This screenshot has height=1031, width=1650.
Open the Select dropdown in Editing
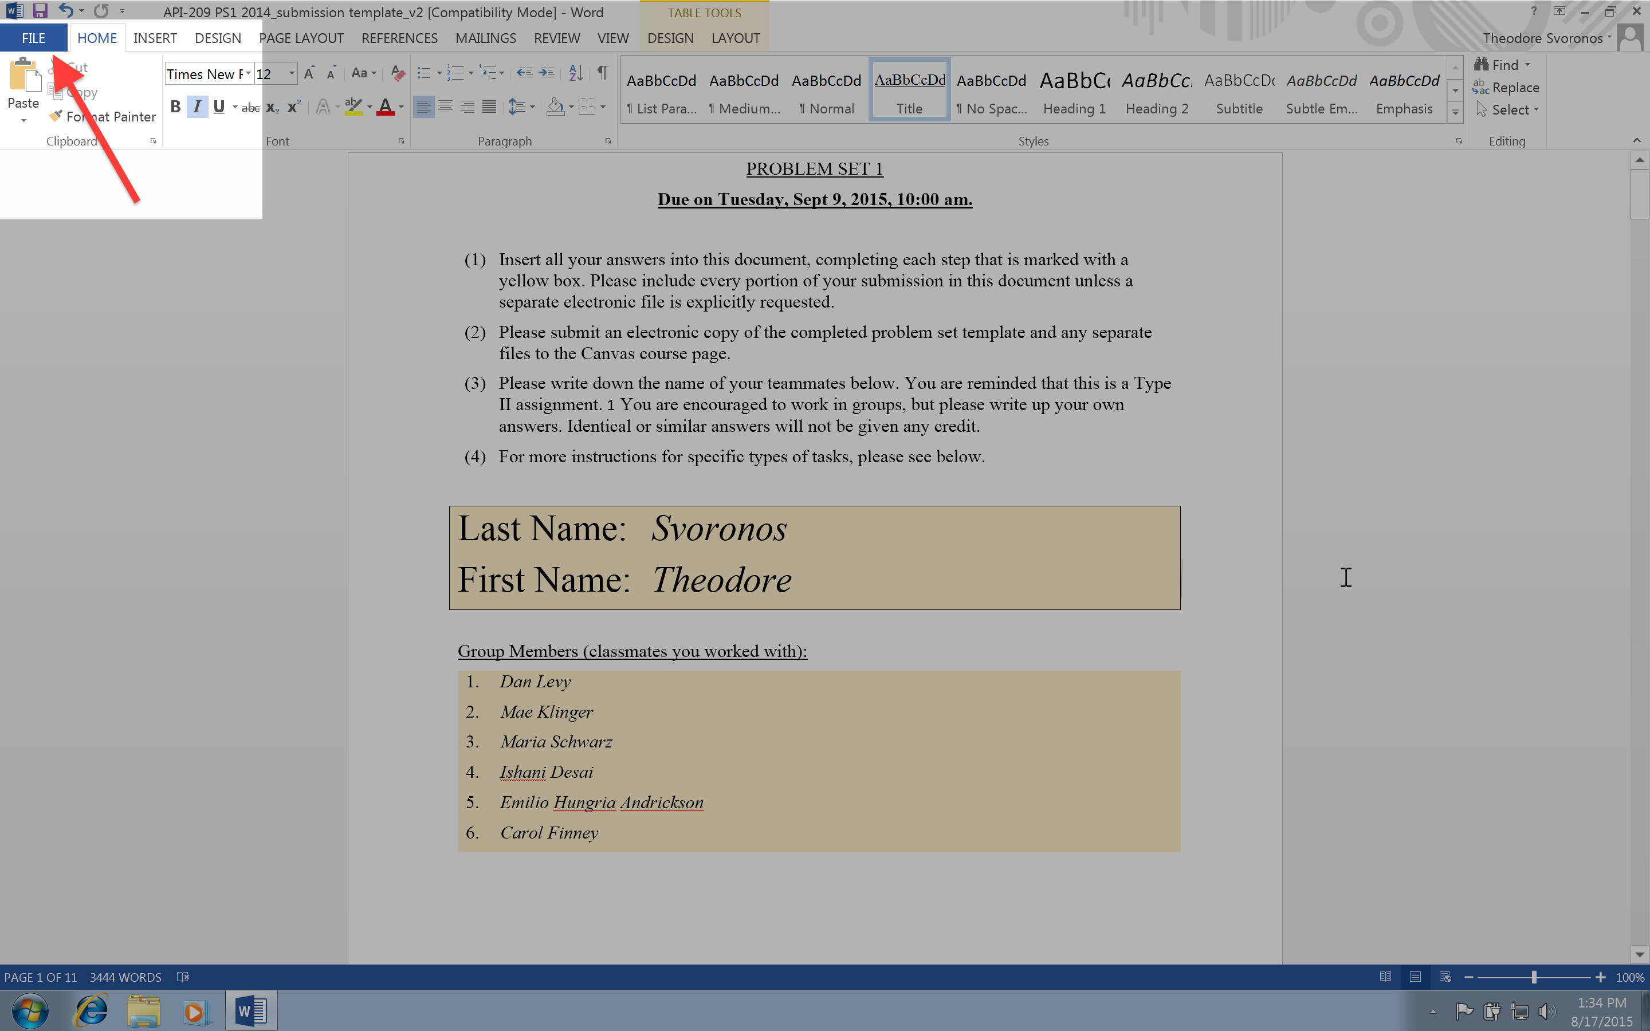1507,110
